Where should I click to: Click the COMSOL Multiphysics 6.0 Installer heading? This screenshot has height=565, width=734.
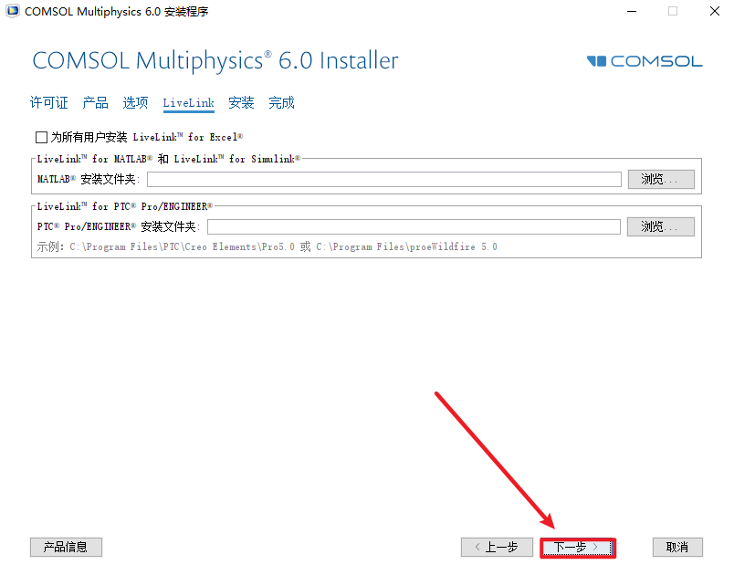coord(215,61)
